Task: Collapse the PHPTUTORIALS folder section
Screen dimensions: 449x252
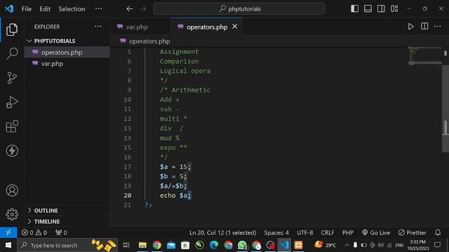Action: [x=67, y=41]
